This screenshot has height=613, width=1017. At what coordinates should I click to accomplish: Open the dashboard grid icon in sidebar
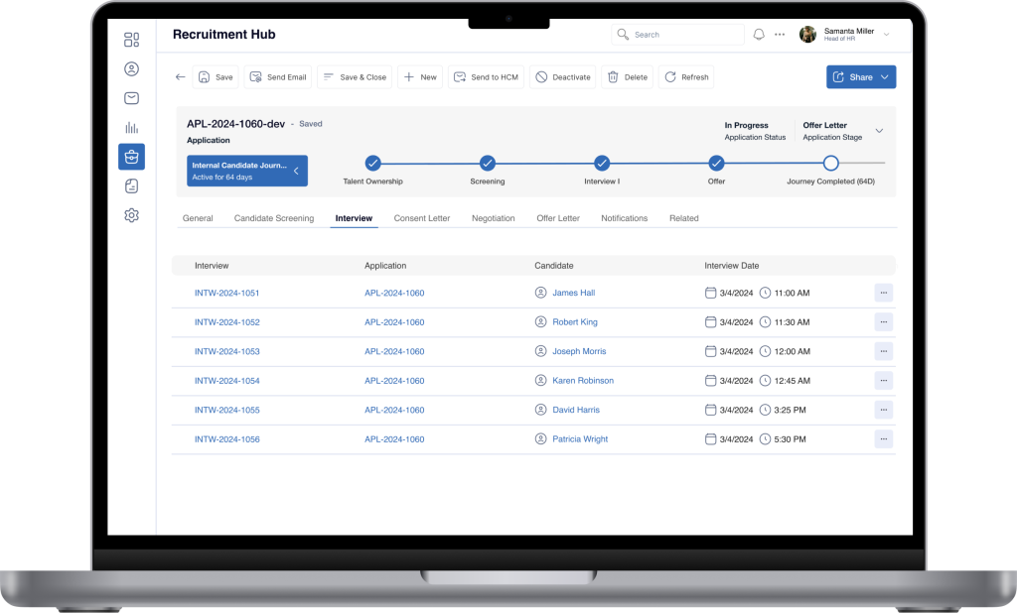(x=132, y=40)
